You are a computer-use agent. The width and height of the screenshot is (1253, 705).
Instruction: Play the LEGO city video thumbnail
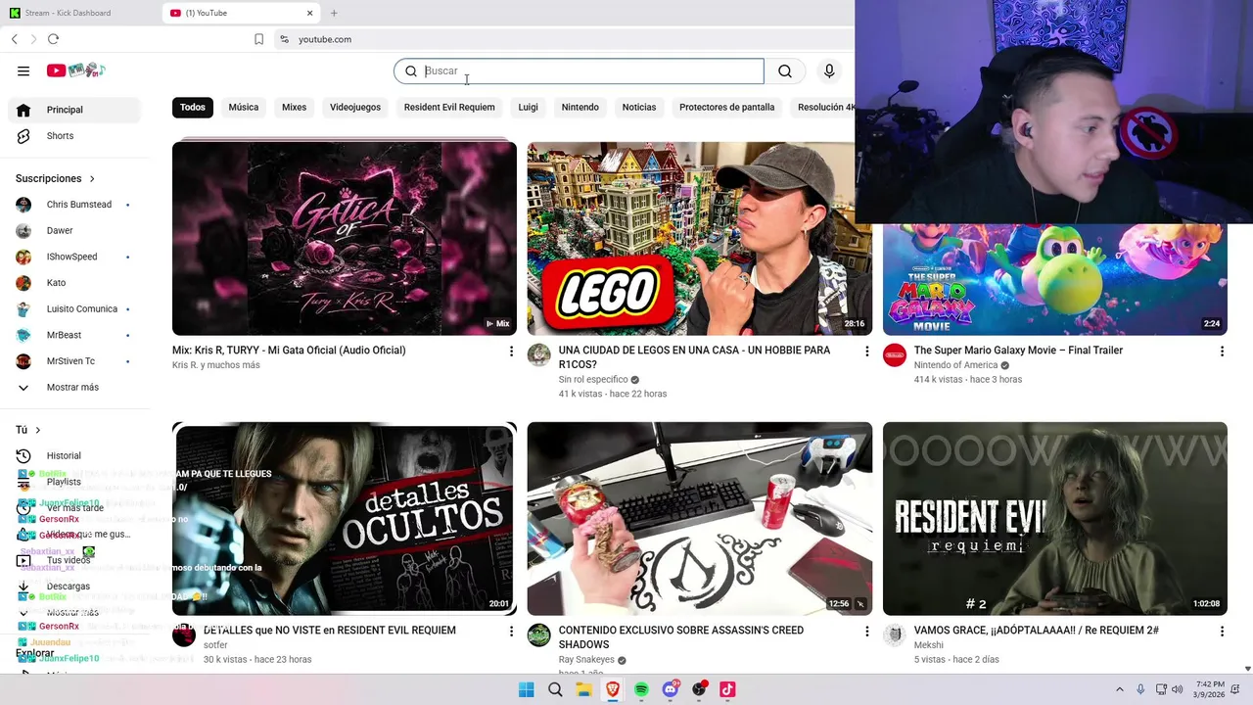click(700, 238)
